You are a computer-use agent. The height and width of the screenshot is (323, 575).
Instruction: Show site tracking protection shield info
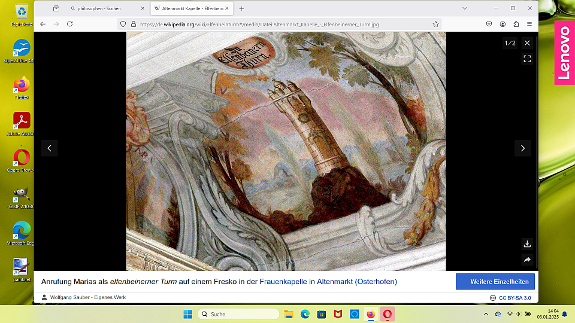(123, 24)
